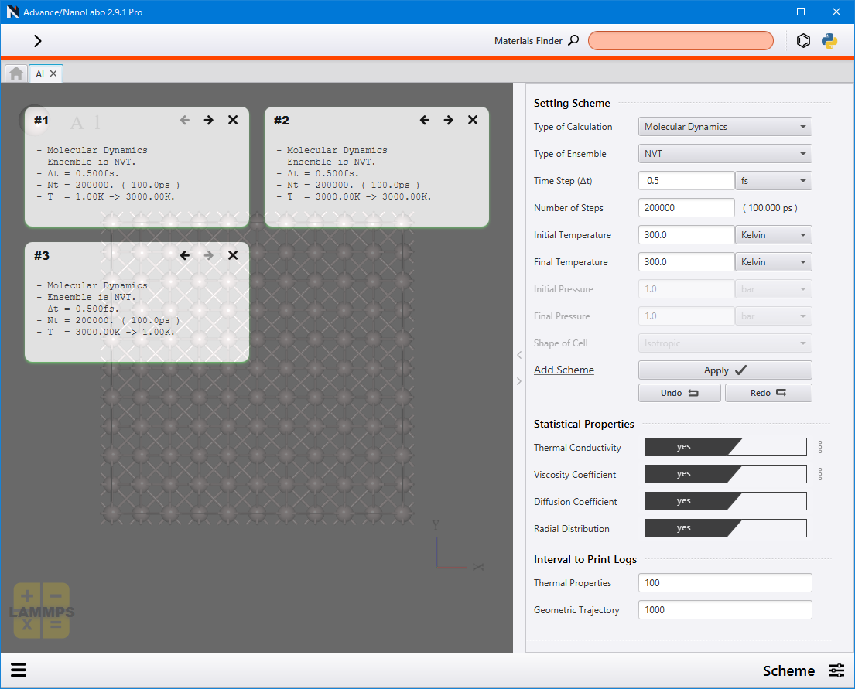Open Initial Temperature Kelvin unit dropdown
This screenshot has width=855, height=689.
773,235
